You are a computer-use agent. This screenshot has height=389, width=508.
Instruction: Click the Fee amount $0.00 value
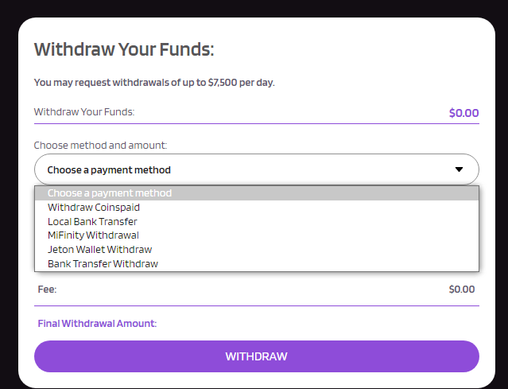pos(461,290)
